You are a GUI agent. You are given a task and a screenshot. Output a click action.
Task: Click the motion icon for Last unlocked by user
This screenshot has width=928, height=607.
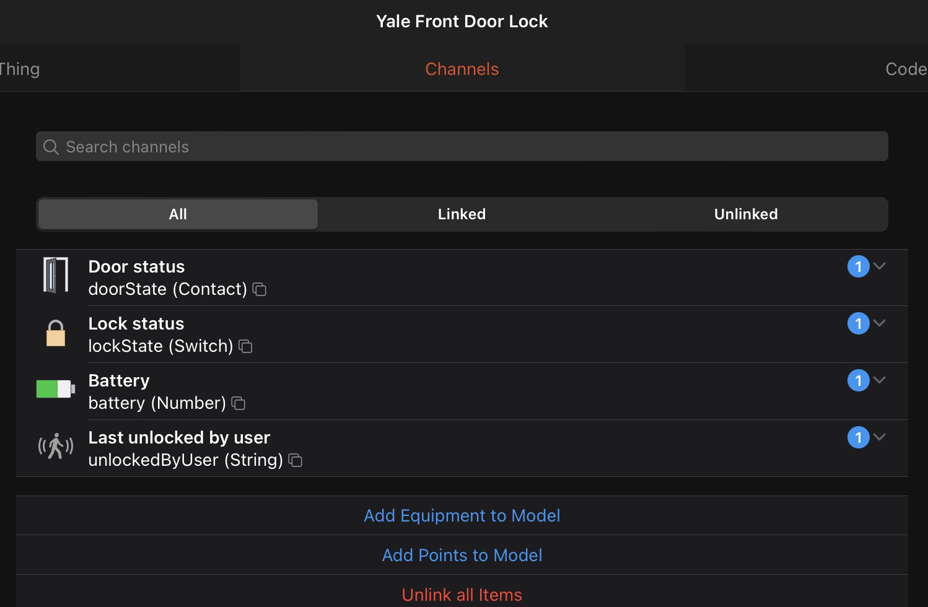(x=56, y=446)
